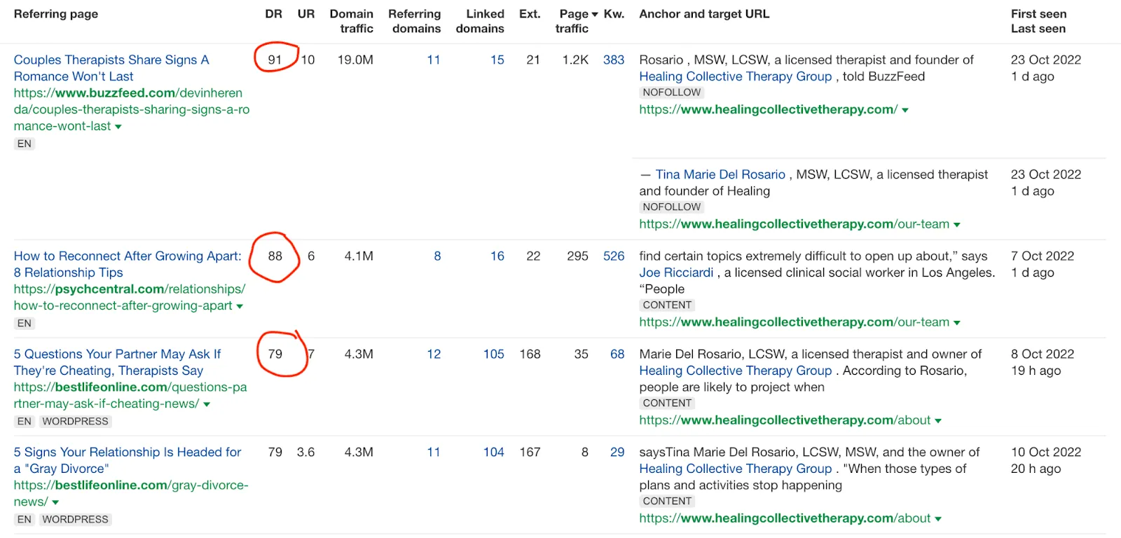The height and width of the screenshot is (538, 1121).
Task: Click the 'Tina Marie Del Rosario' anchor link
Action: coord(720,174)
